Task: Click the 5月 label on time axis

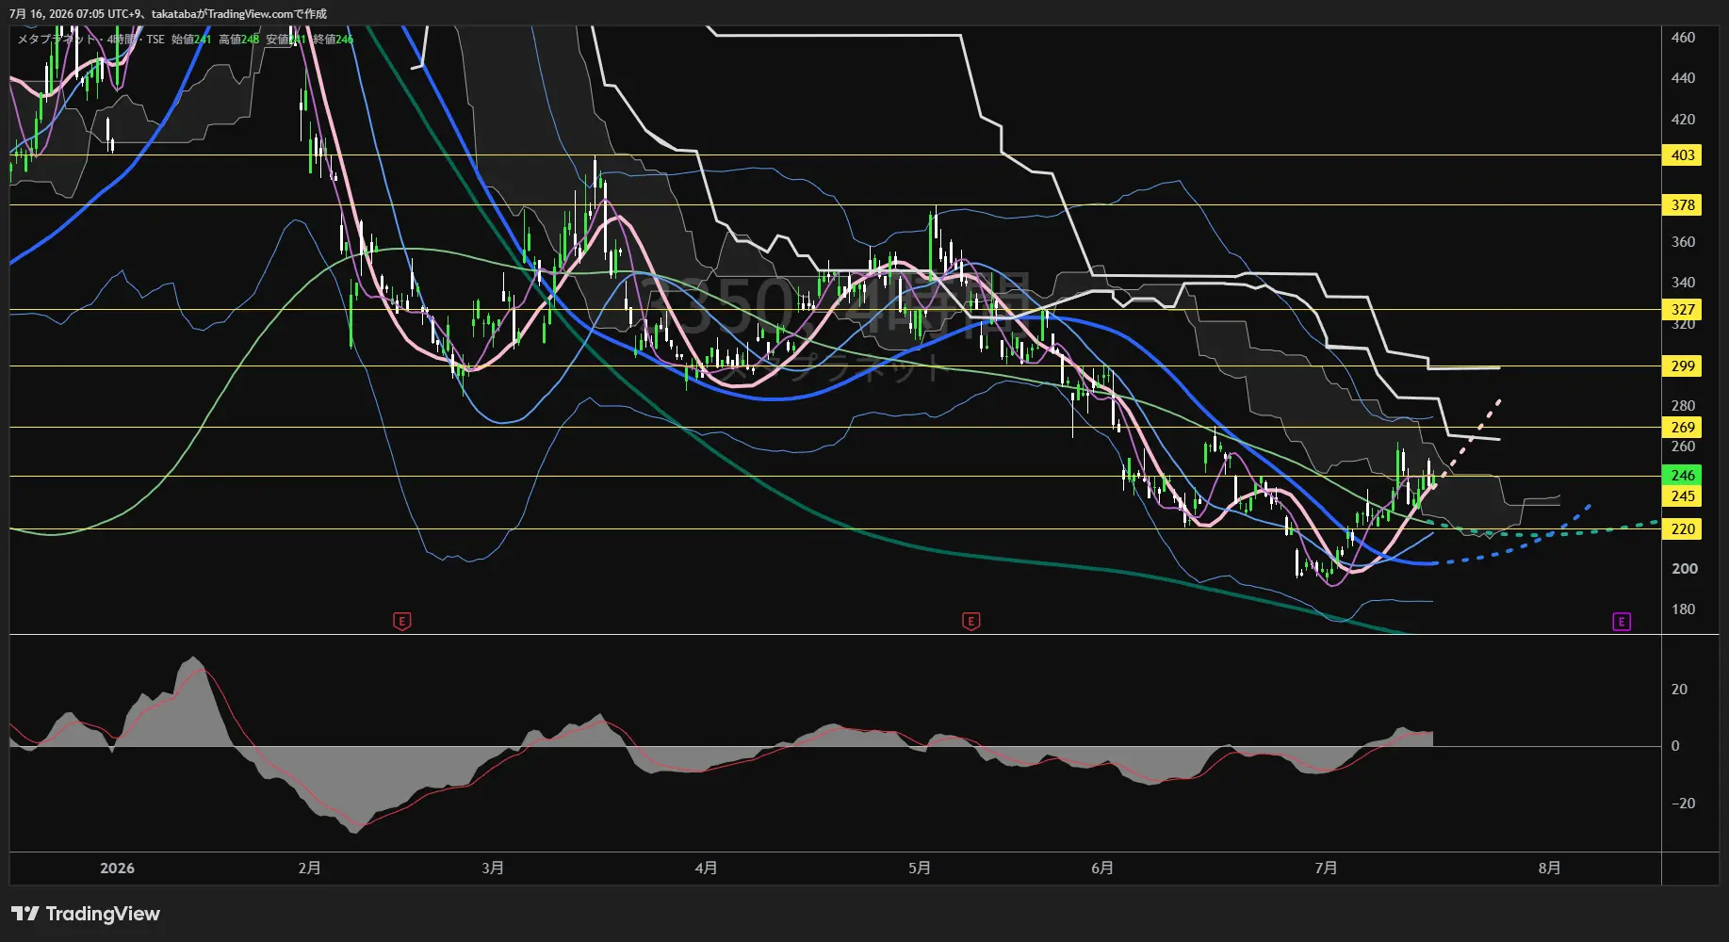Action: (x=920, y=869)
